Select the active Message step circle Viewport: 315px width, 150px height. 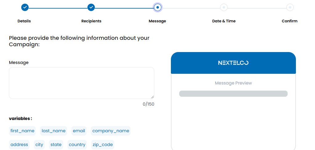click(158, 7)
